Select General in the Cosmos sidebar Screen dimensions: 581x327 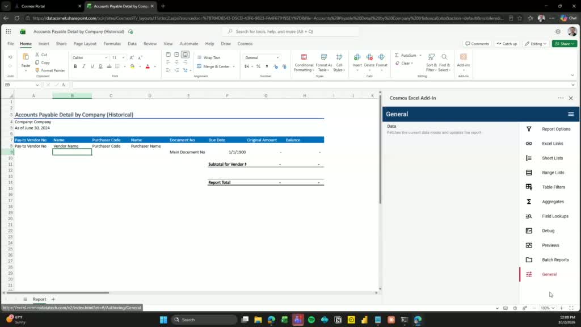pyautogui.click(x=549, y=274)
